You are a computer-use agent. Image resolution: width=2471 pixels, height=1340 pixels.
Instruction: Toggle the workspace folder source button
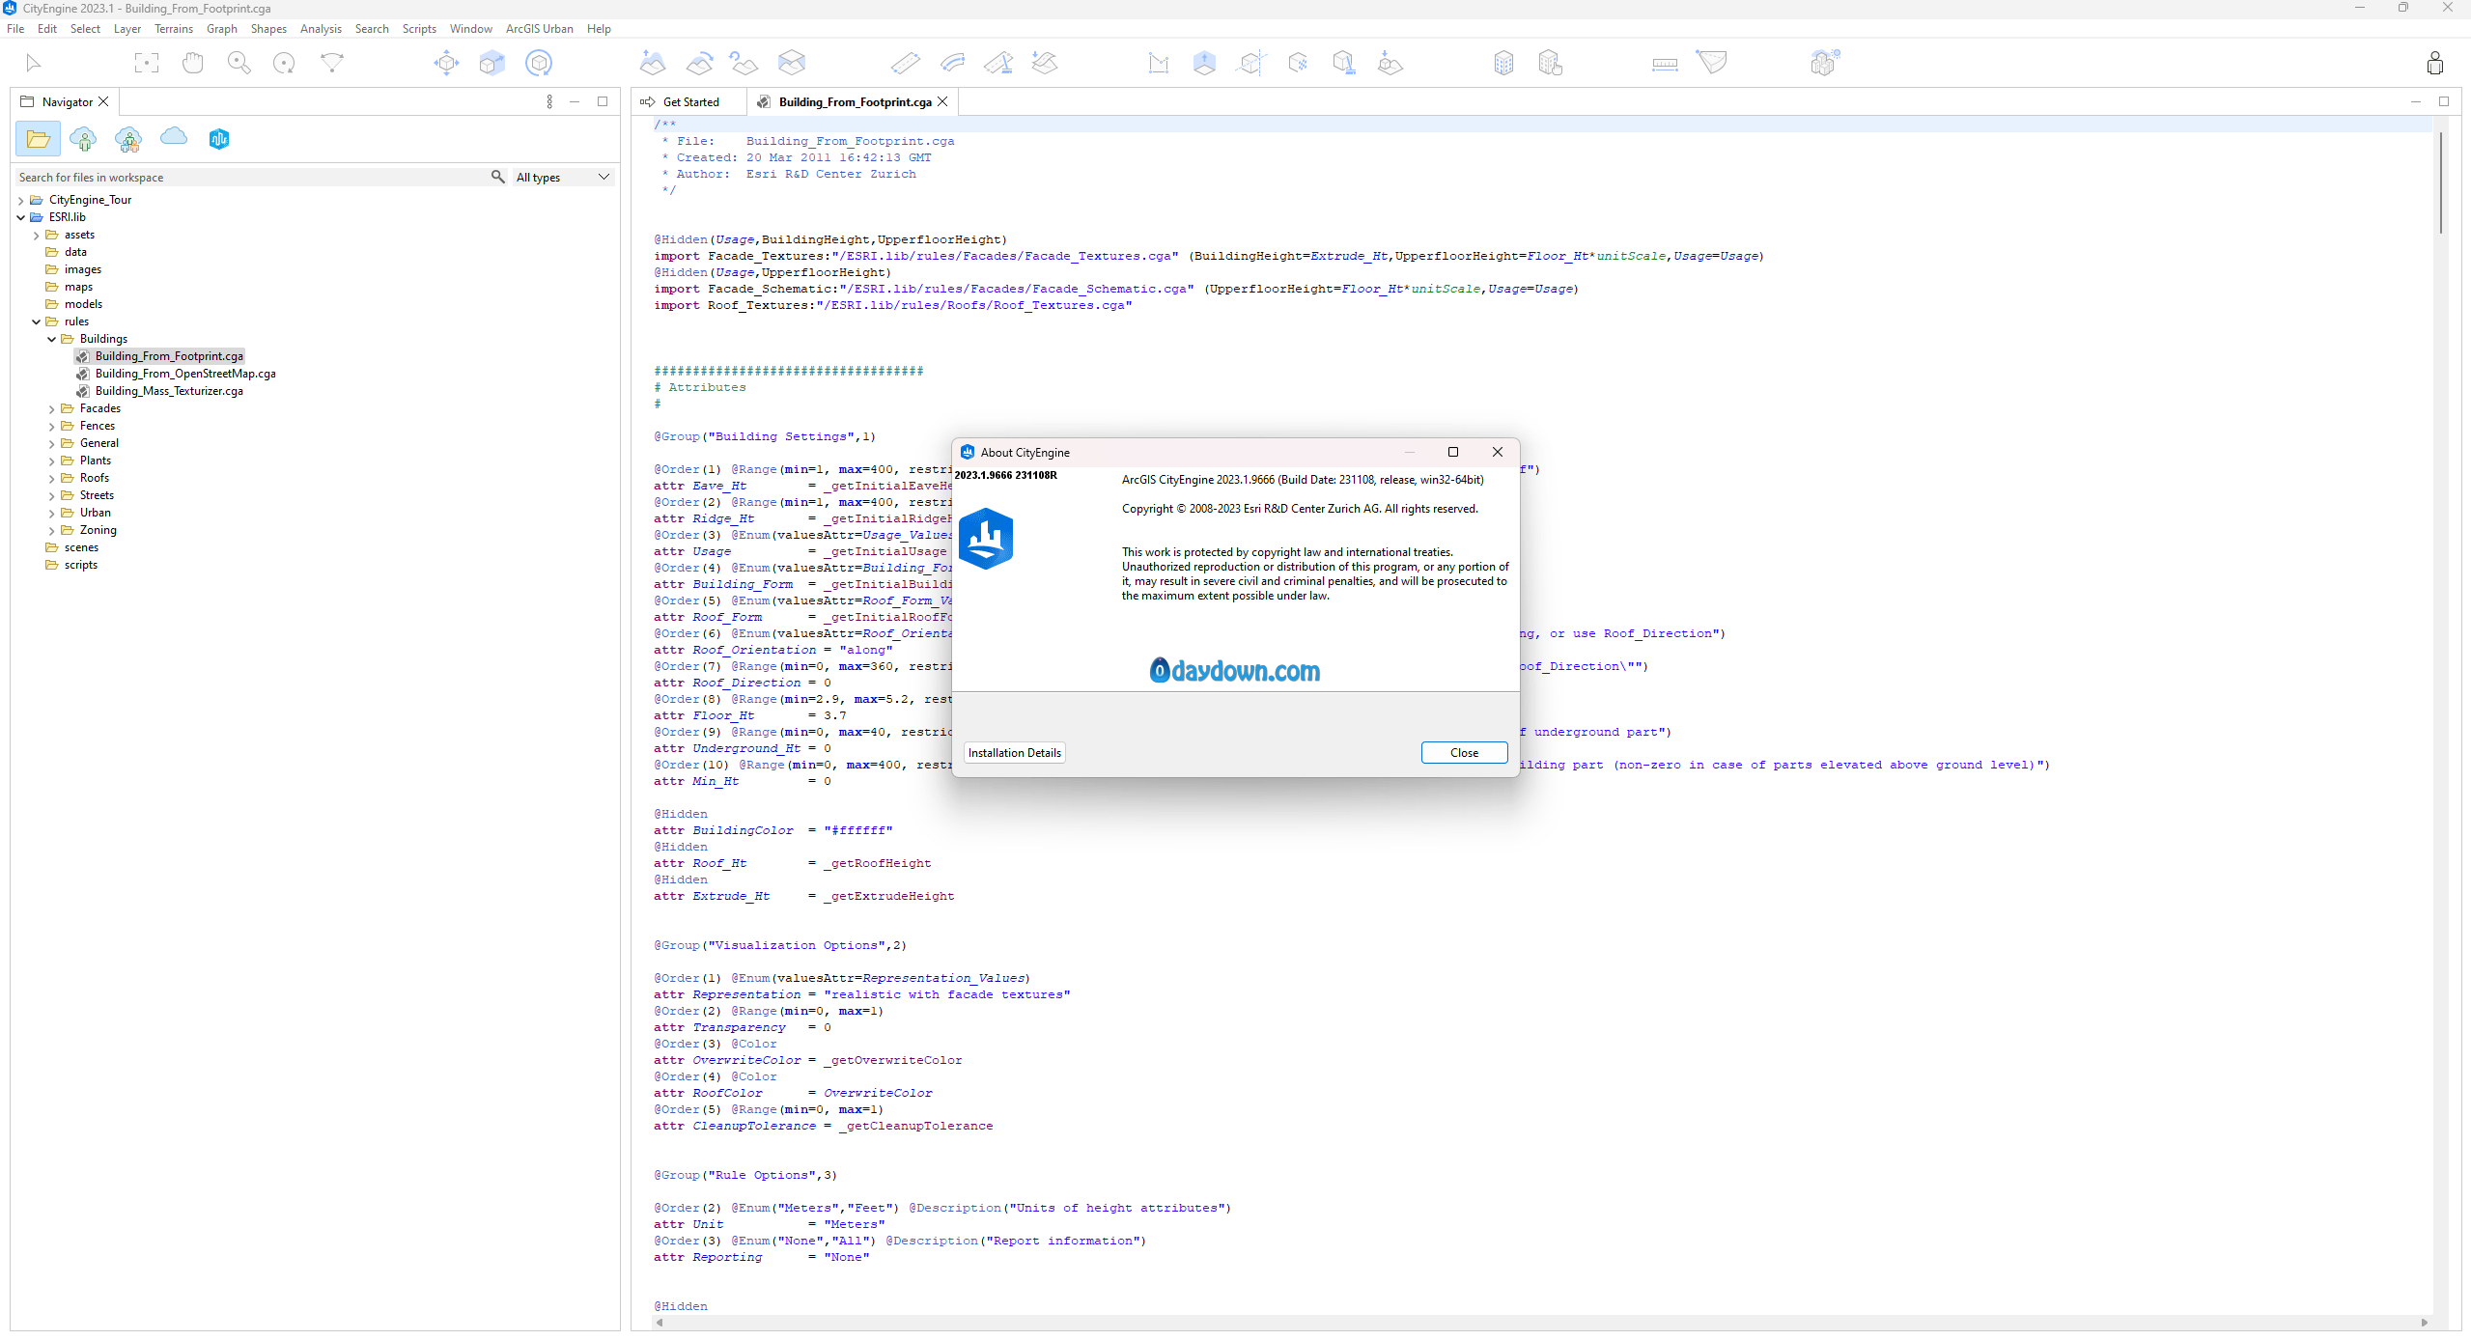38,139
